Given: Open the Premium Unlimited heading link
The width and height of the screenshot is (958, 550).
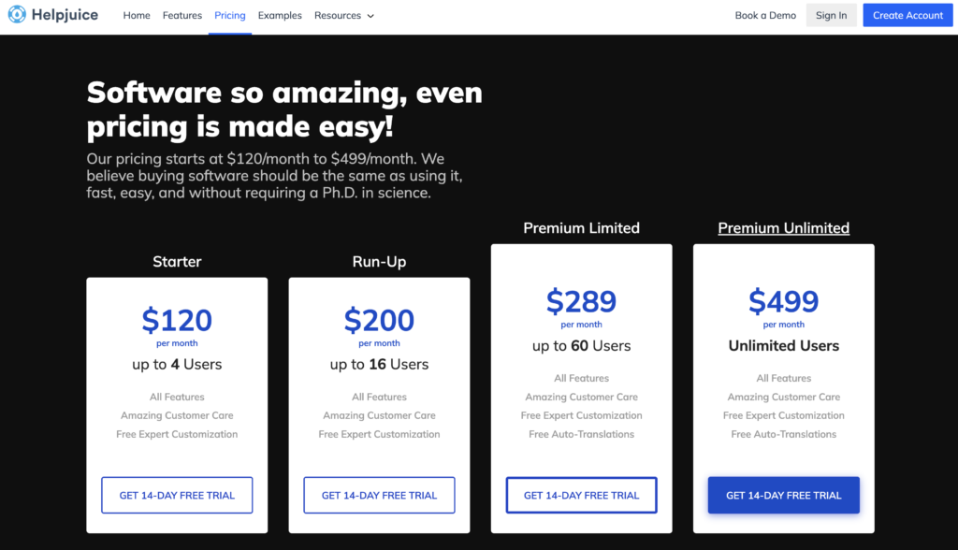Looking at the screenshot, I should (x=784, y=228).
